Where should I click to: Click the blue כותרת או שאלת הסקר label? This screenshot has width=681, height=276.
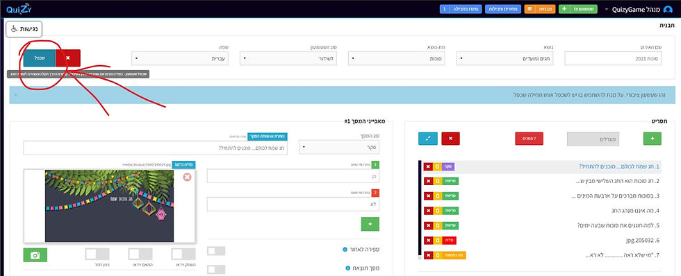pyautogui.click(x=268, y=137)
